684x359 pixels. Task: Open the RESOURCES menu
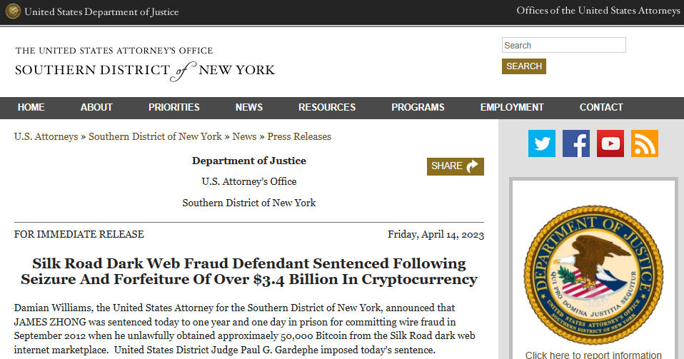tap(327, 108)
